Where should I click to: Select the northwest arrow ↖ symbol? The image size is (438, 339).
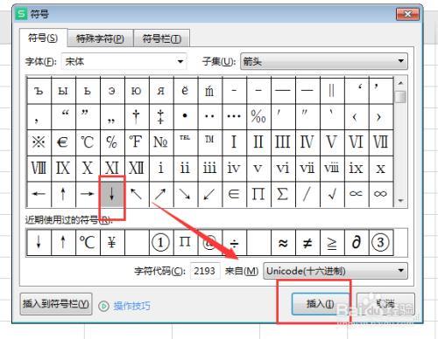pyautogui.click(x=137, y=194)
